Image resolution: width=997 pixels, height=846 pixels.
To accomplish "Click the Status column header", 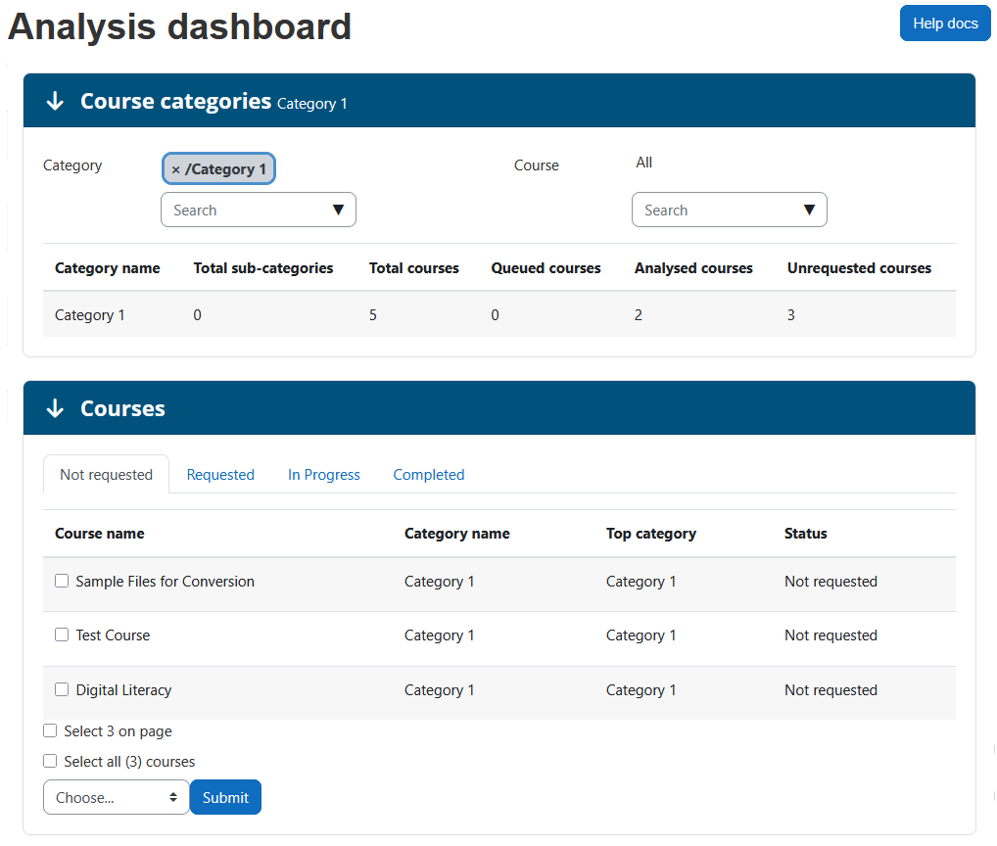I will [806, 534].
